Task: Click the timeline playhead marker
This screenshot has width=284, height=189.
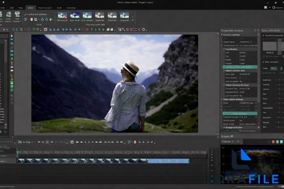Action: 17,152
